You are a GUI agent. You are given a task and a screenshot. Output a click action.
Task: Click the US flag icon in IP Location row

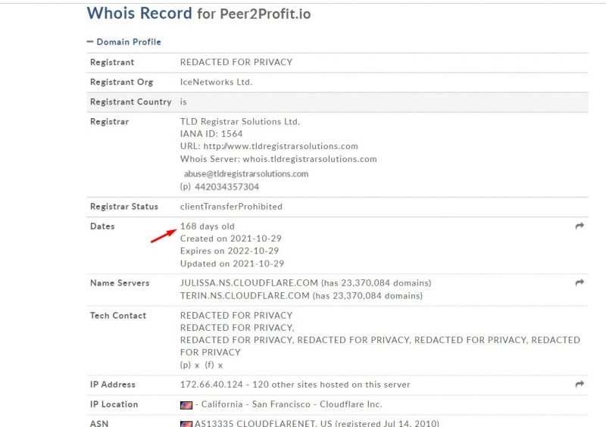click(186, 405)
